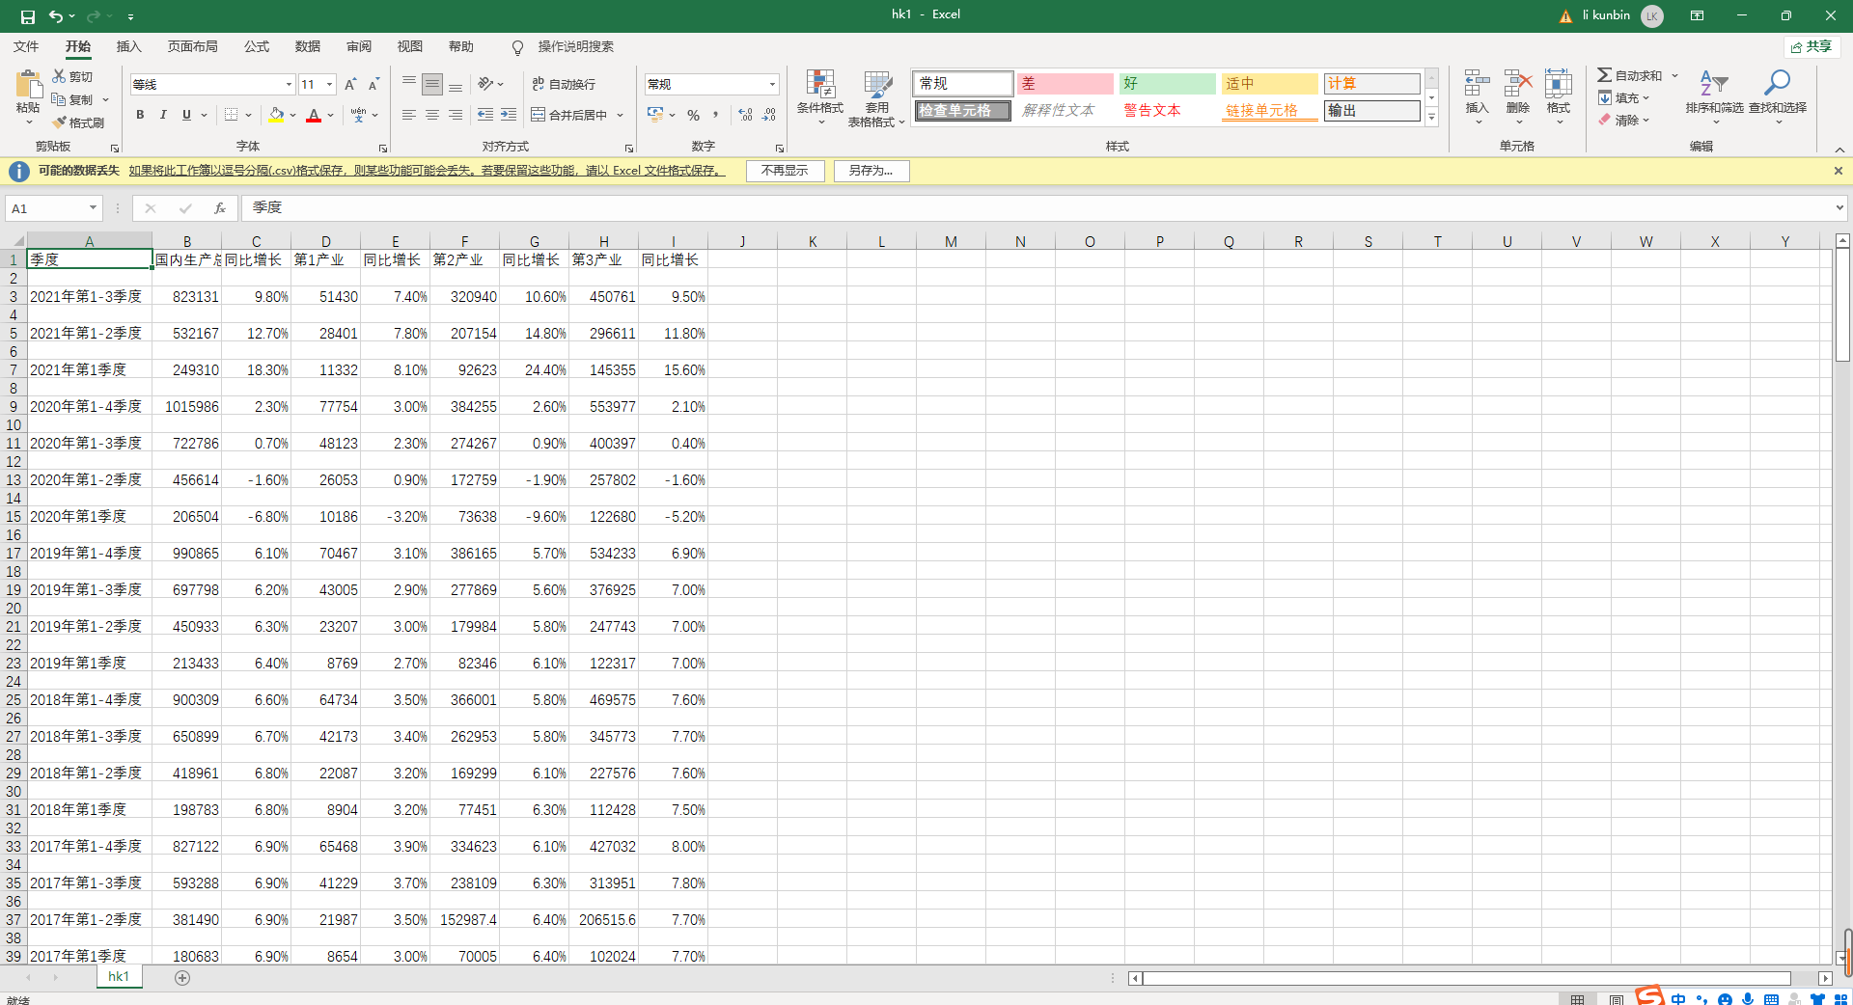1853x1005 pixels.
Task: Apply percent style with the % icon
Action: click(x=693, y=115)
